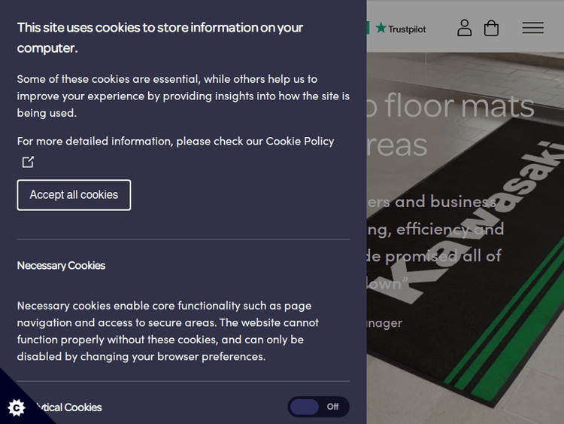
Task: Click the essential cookies intro paragraph
Action: [x=183, y=96]
